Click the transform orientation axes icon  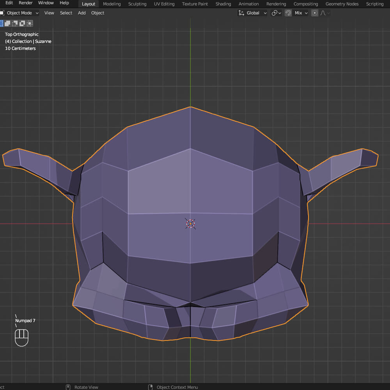pos(241,13)
